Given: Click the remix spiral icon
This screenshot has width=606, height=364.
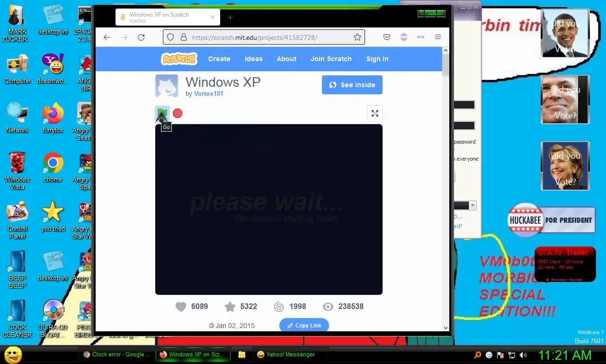Looking at the screenshot, I should pos(279,307).
